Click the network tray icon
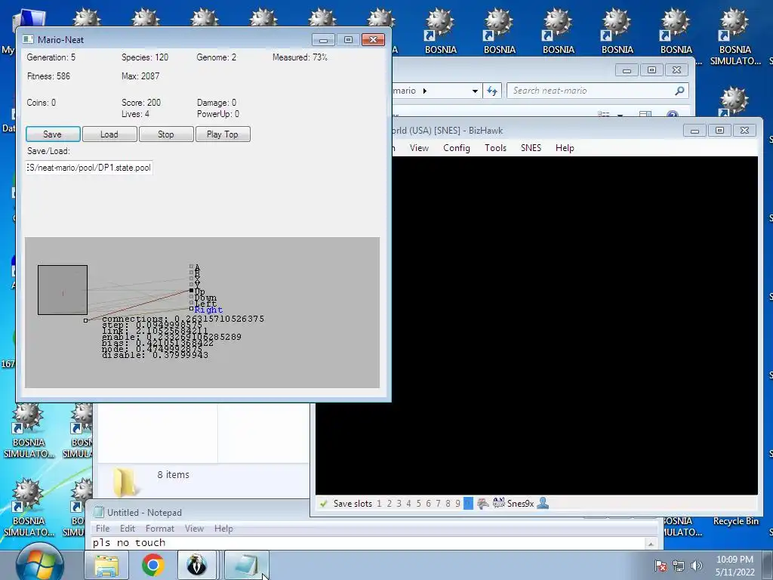The width and height of the screenshot is (773, 580). [679, 566]
